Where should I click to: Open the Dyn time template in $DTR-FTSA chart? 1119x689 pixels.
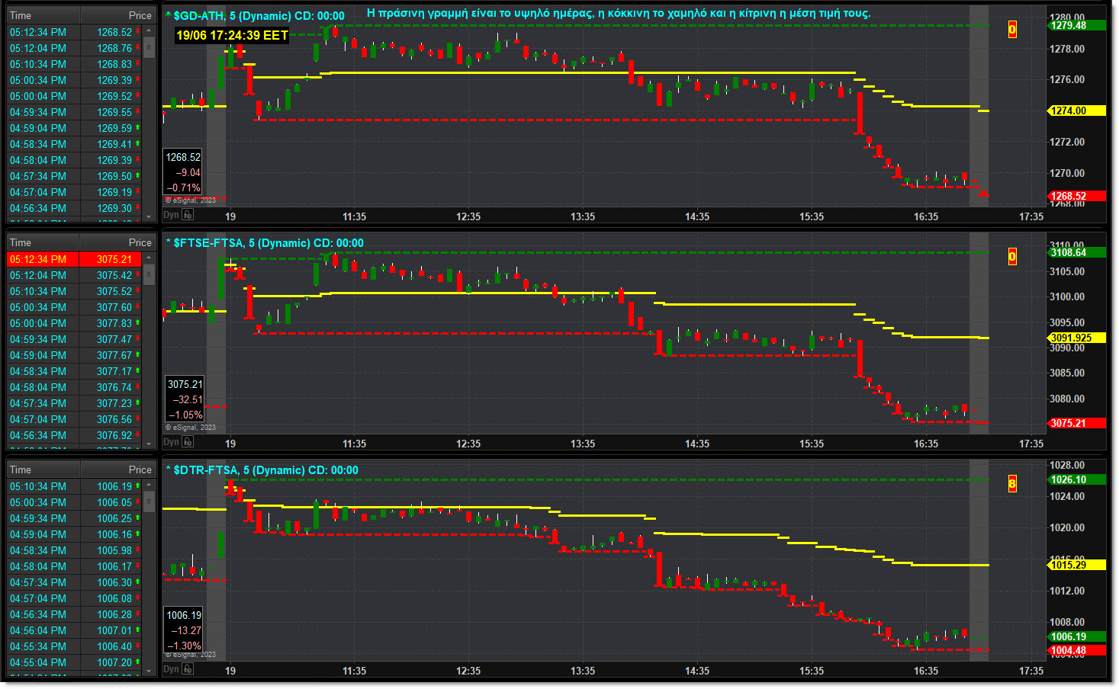pyautogui.click(x=171, y=669)
